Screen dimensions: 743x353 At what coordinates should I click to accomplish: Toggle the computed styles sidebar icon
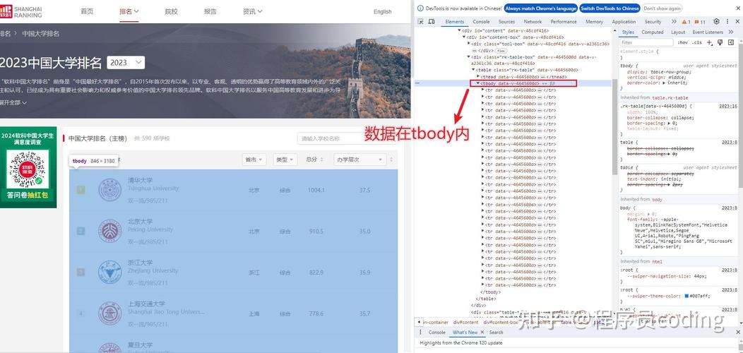pos(731,42)
